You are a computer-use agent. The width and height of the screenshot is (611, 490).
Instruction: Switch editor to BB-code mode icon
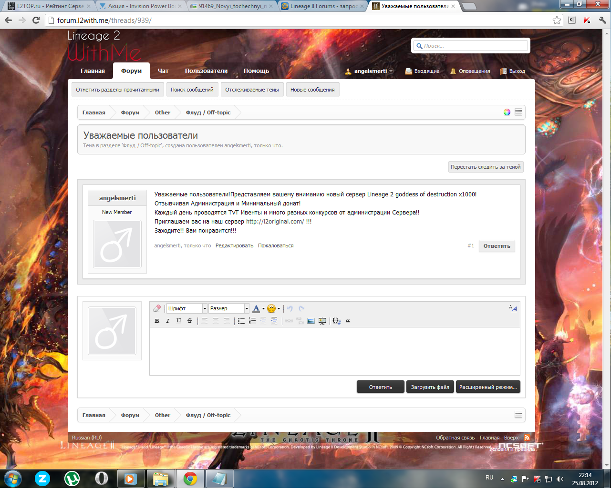513,308
